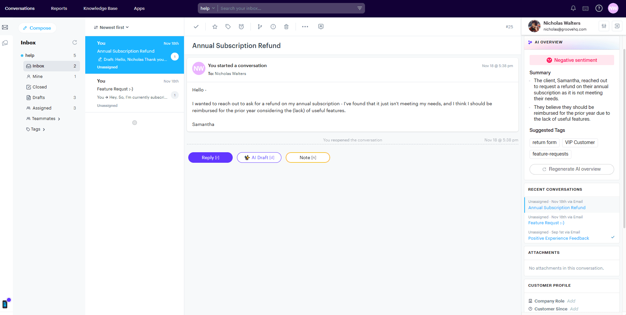Click the right sidebar scrollbar
The height and width of the screenshot is (315, 626).
tap(624, 138)
